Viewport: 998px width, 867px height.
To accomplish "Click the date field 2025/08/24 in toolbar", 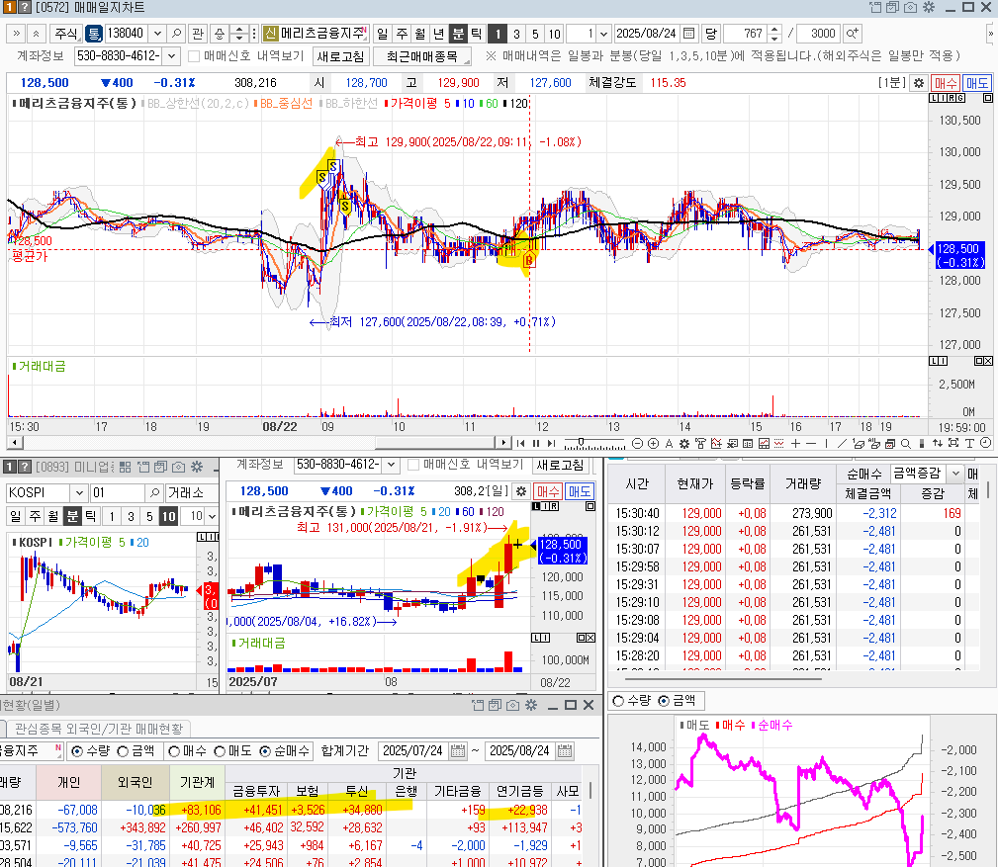I will pyautogui.click(x=647, y=33).
